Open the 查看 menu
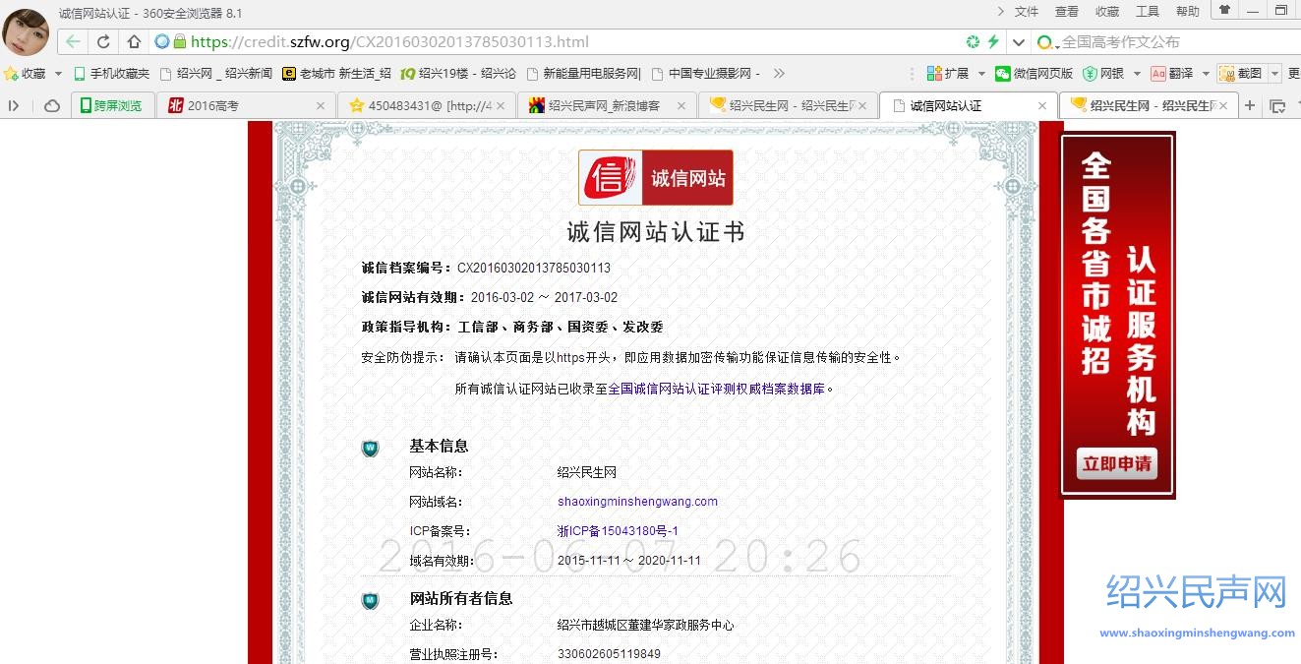 pyautogui.click(x=1067, y=12)
